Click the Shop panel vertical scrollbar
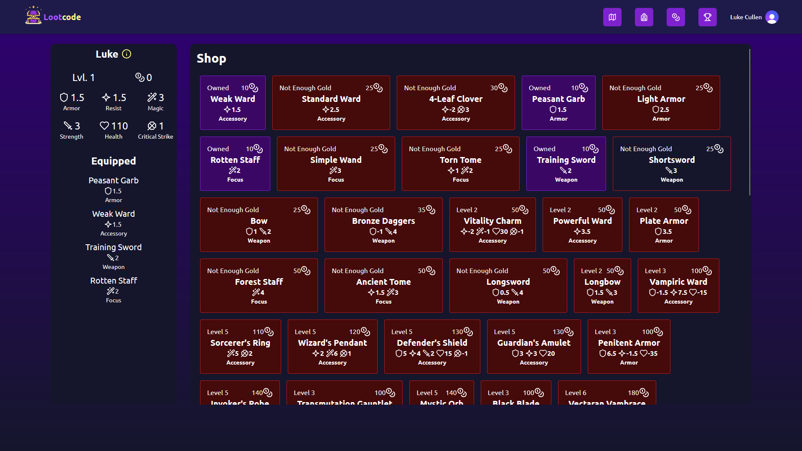The height and width of the screenshot is (451, 802). tap(749, 122)
